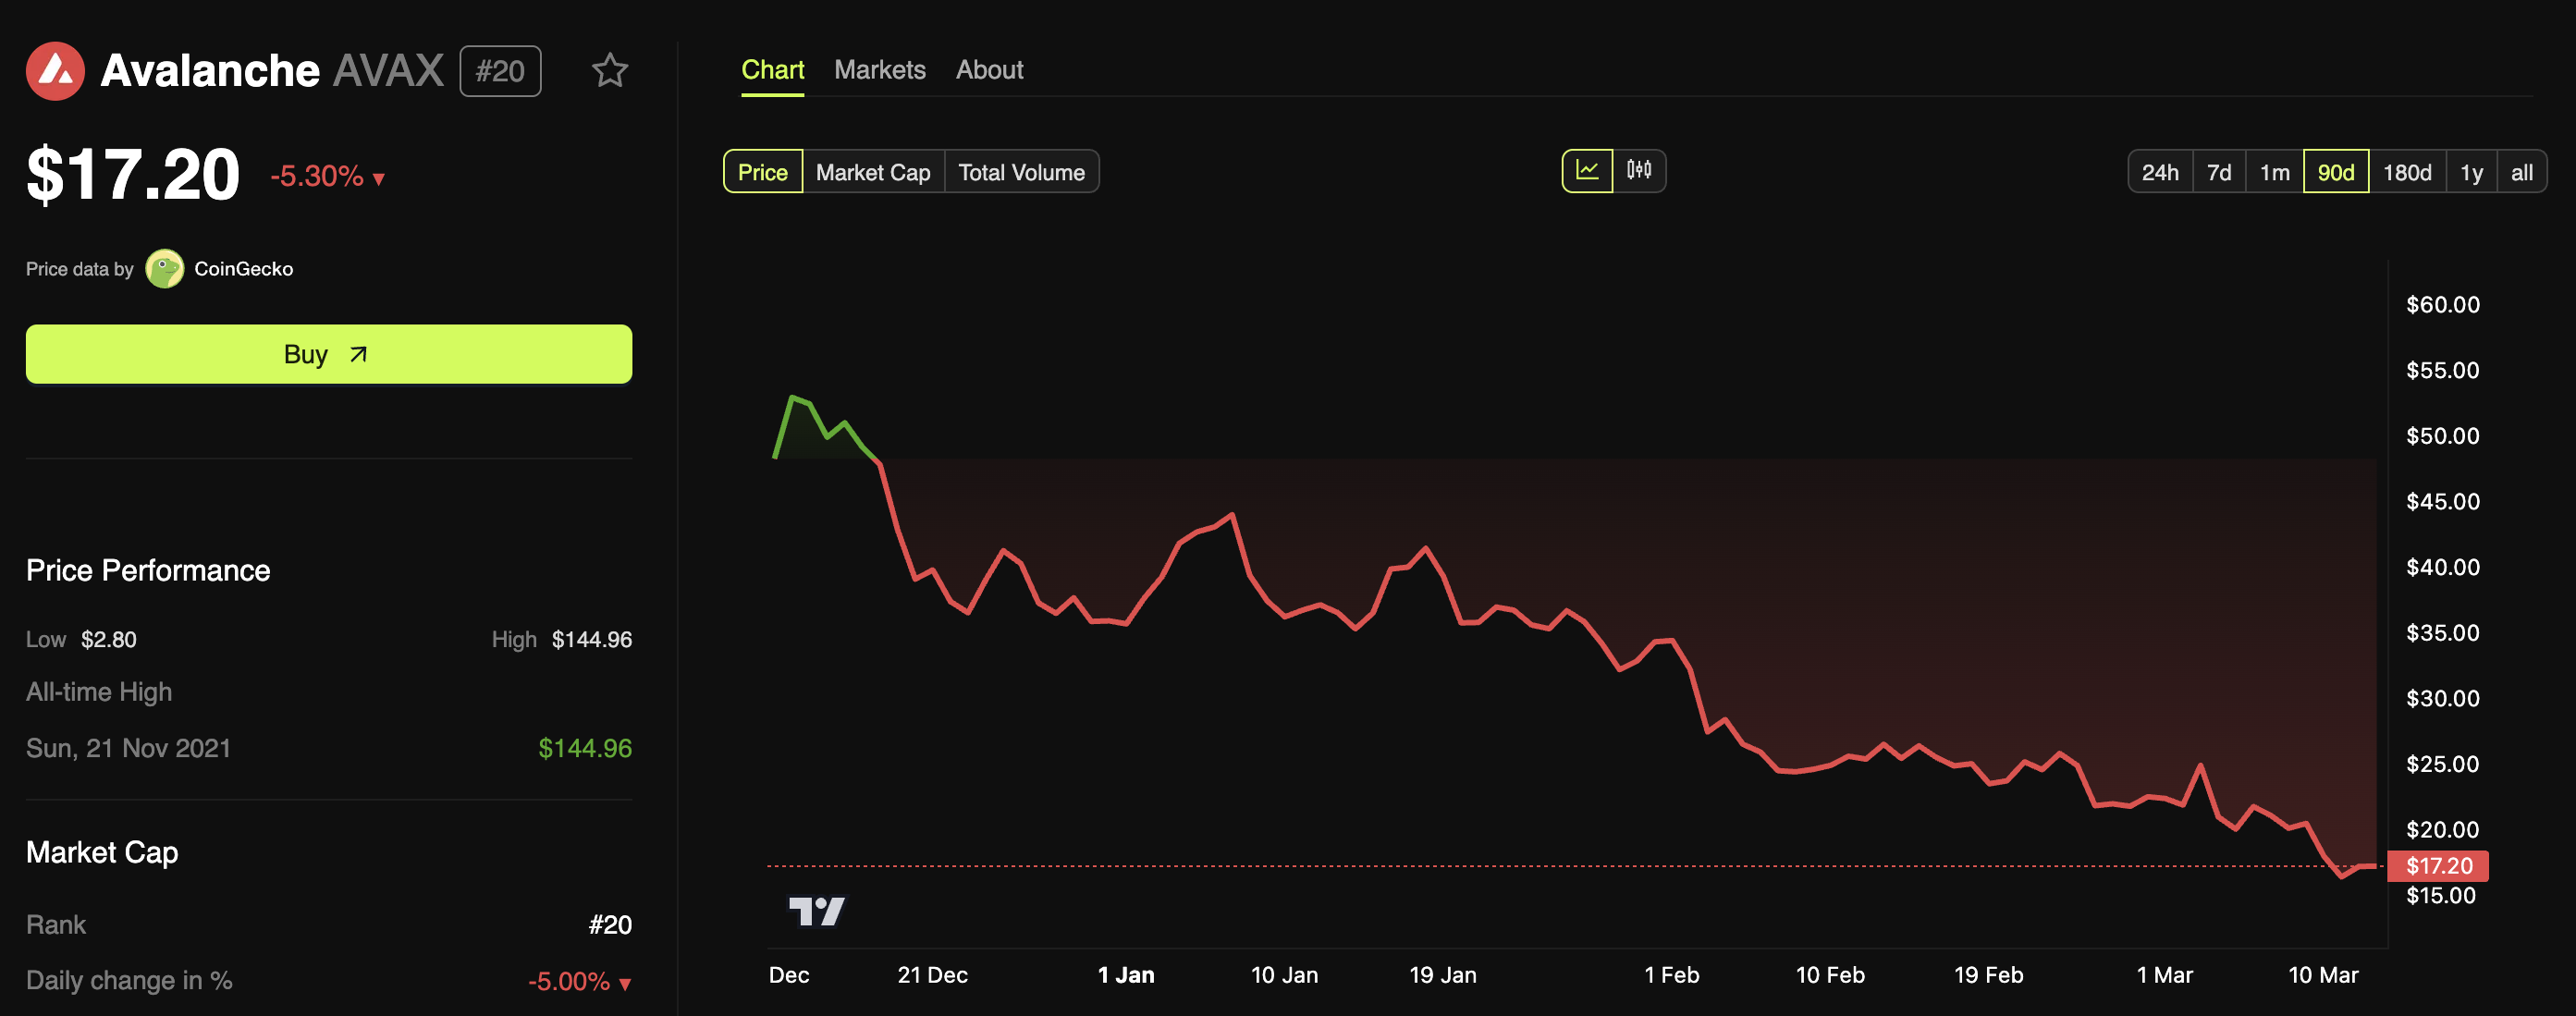Click the $17.20 current price marker
This screenshot has height=1016, width=2576.
2438,866
